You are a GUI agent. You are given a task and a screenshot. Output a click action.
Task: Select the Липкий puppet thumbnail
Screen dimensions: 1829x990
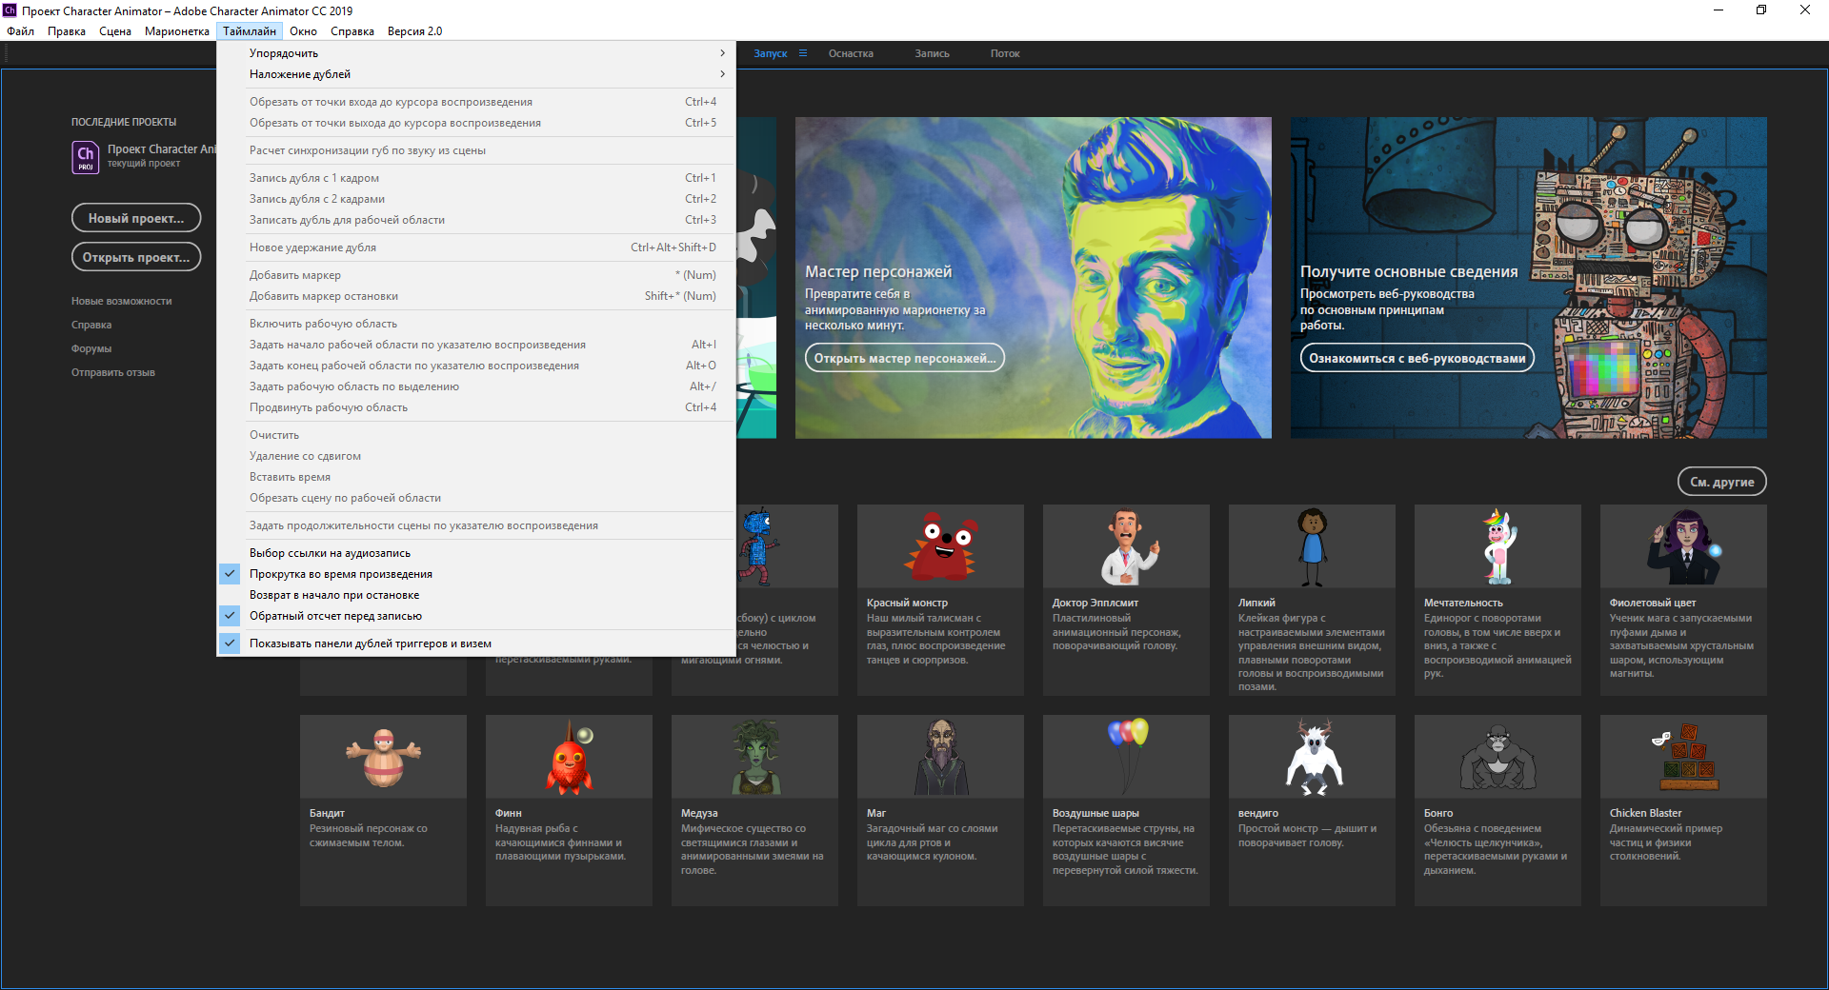point(1312,546)
